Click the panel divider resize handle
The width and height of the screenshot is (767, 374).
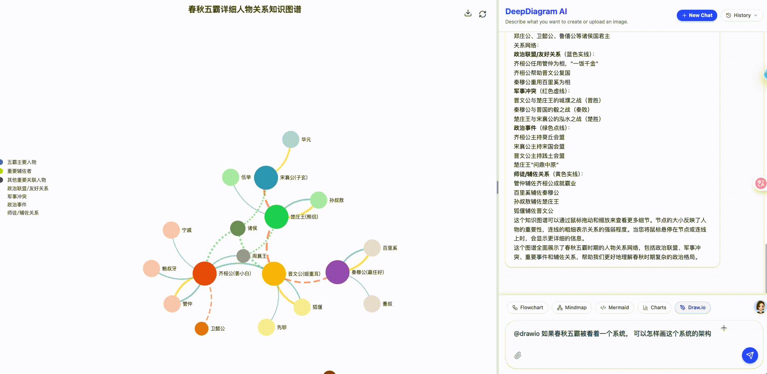[x=497, y=187]
